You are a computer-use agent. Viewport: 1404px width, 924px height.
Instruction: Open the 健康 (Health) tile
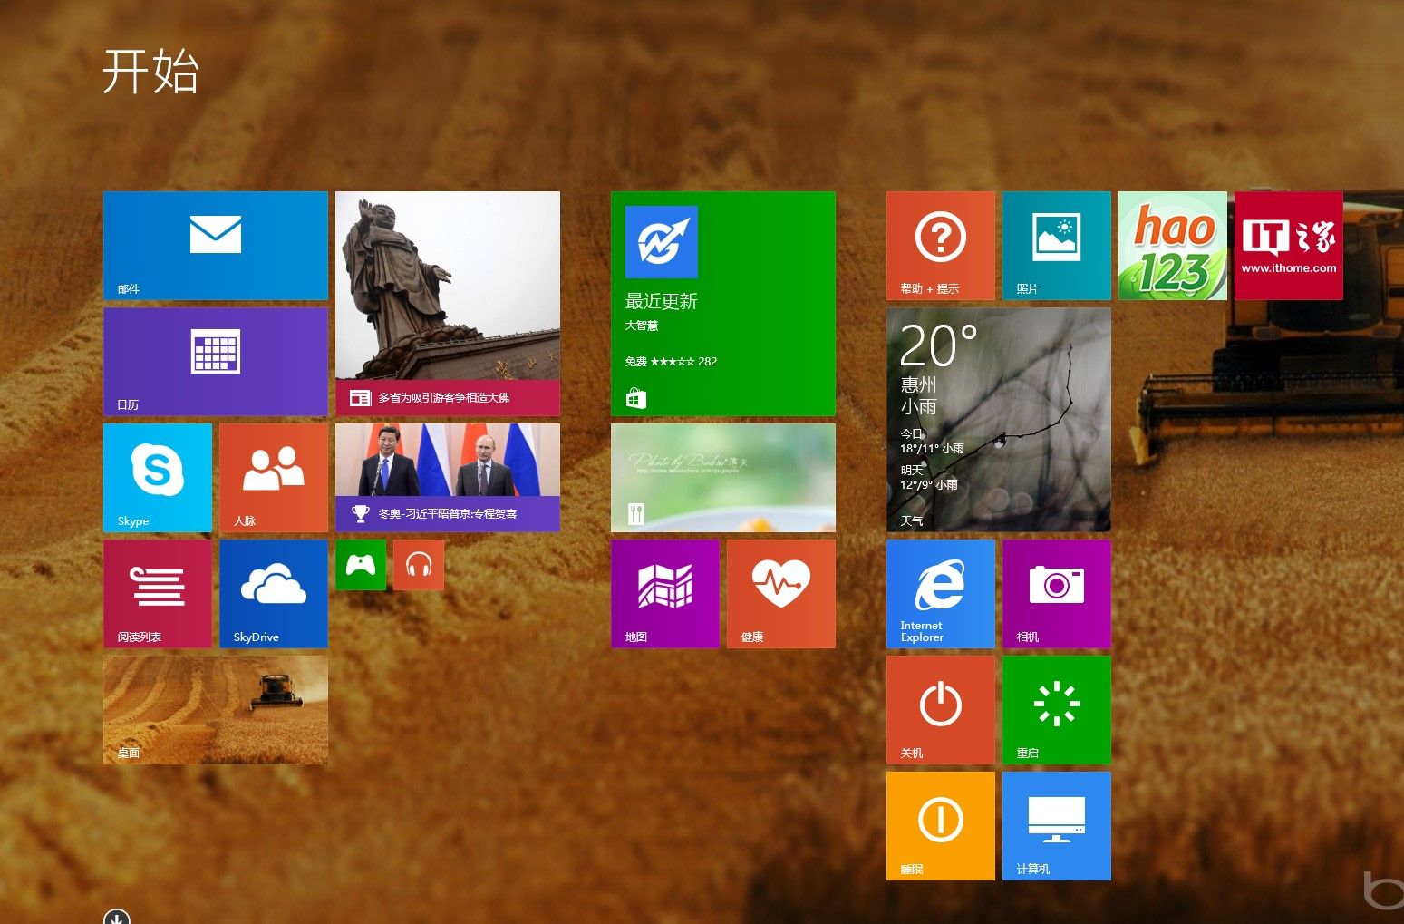pyautogui.click(x=780, y=593)
